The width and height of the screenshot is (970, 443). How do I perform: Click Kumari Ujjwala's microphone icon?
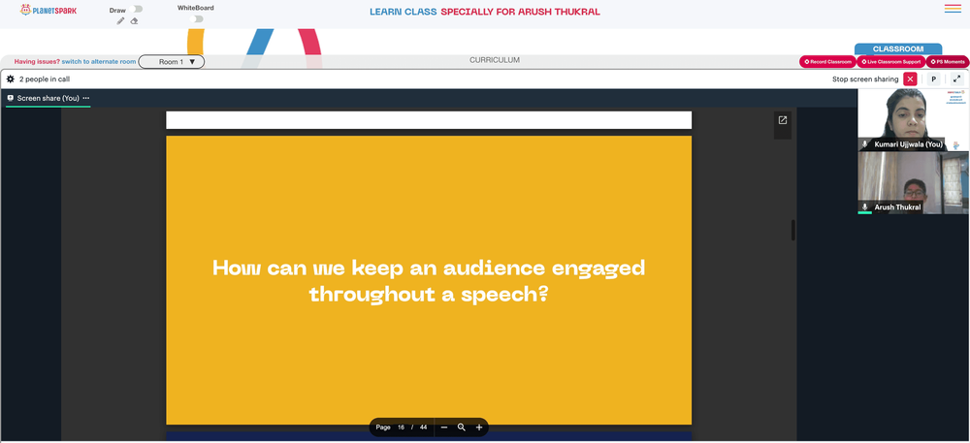coord(865,144)
